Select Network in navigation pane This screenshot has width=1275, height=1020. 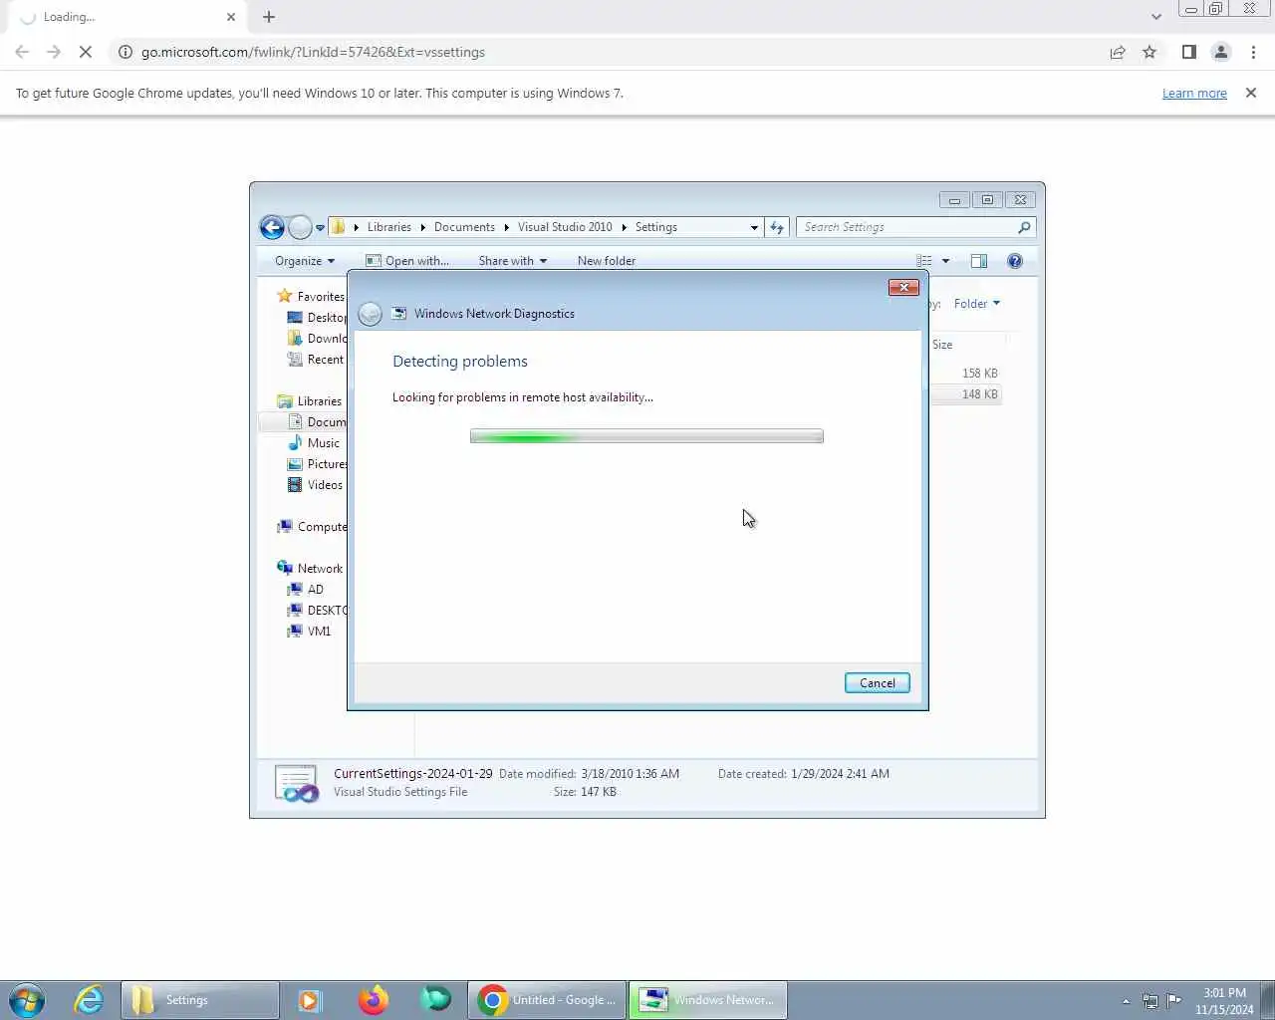[310, 569]
